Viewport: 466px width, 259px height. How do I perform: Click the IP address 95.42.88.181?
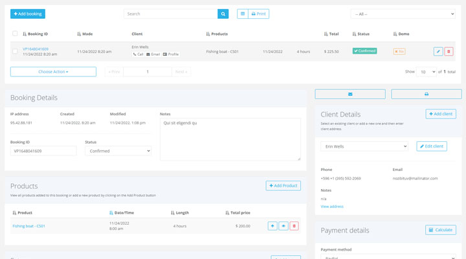[21, 123]
